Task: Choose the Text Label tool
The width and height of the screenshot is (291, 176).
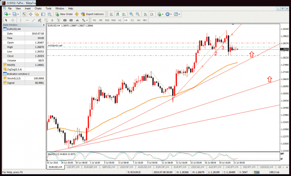Action: (59, 20)
